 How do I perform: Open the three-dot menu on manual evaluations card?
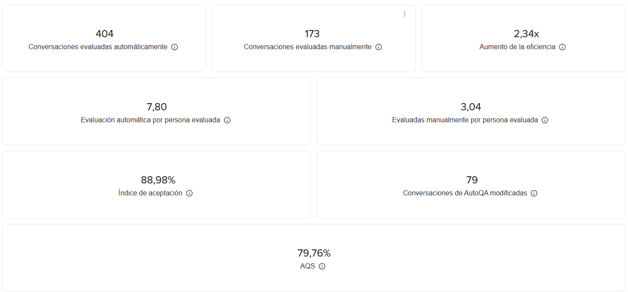pyautogui.click(x=405, y=14)
